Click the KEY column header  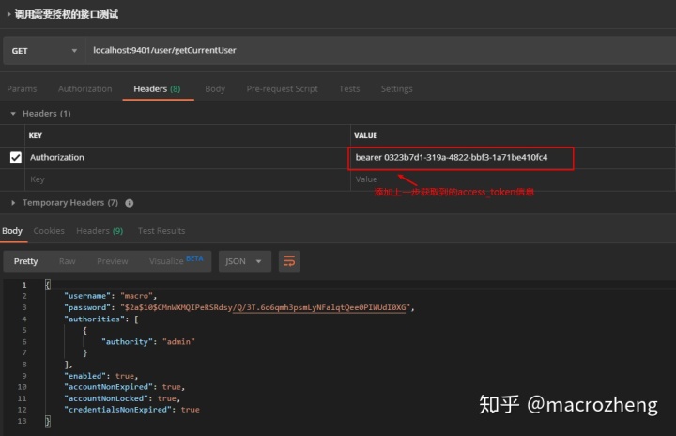[x=36, y=135]
